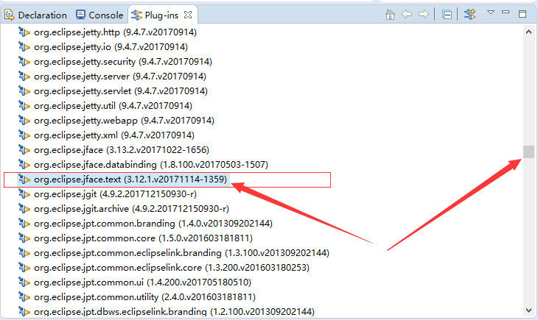
Task: Select org.eclipse.jetty.servlet plug-in
Action: point(121,91)
